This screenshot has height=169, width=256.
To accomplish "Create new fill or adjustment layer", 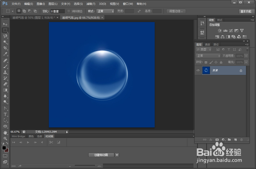I will coord(223,140).
